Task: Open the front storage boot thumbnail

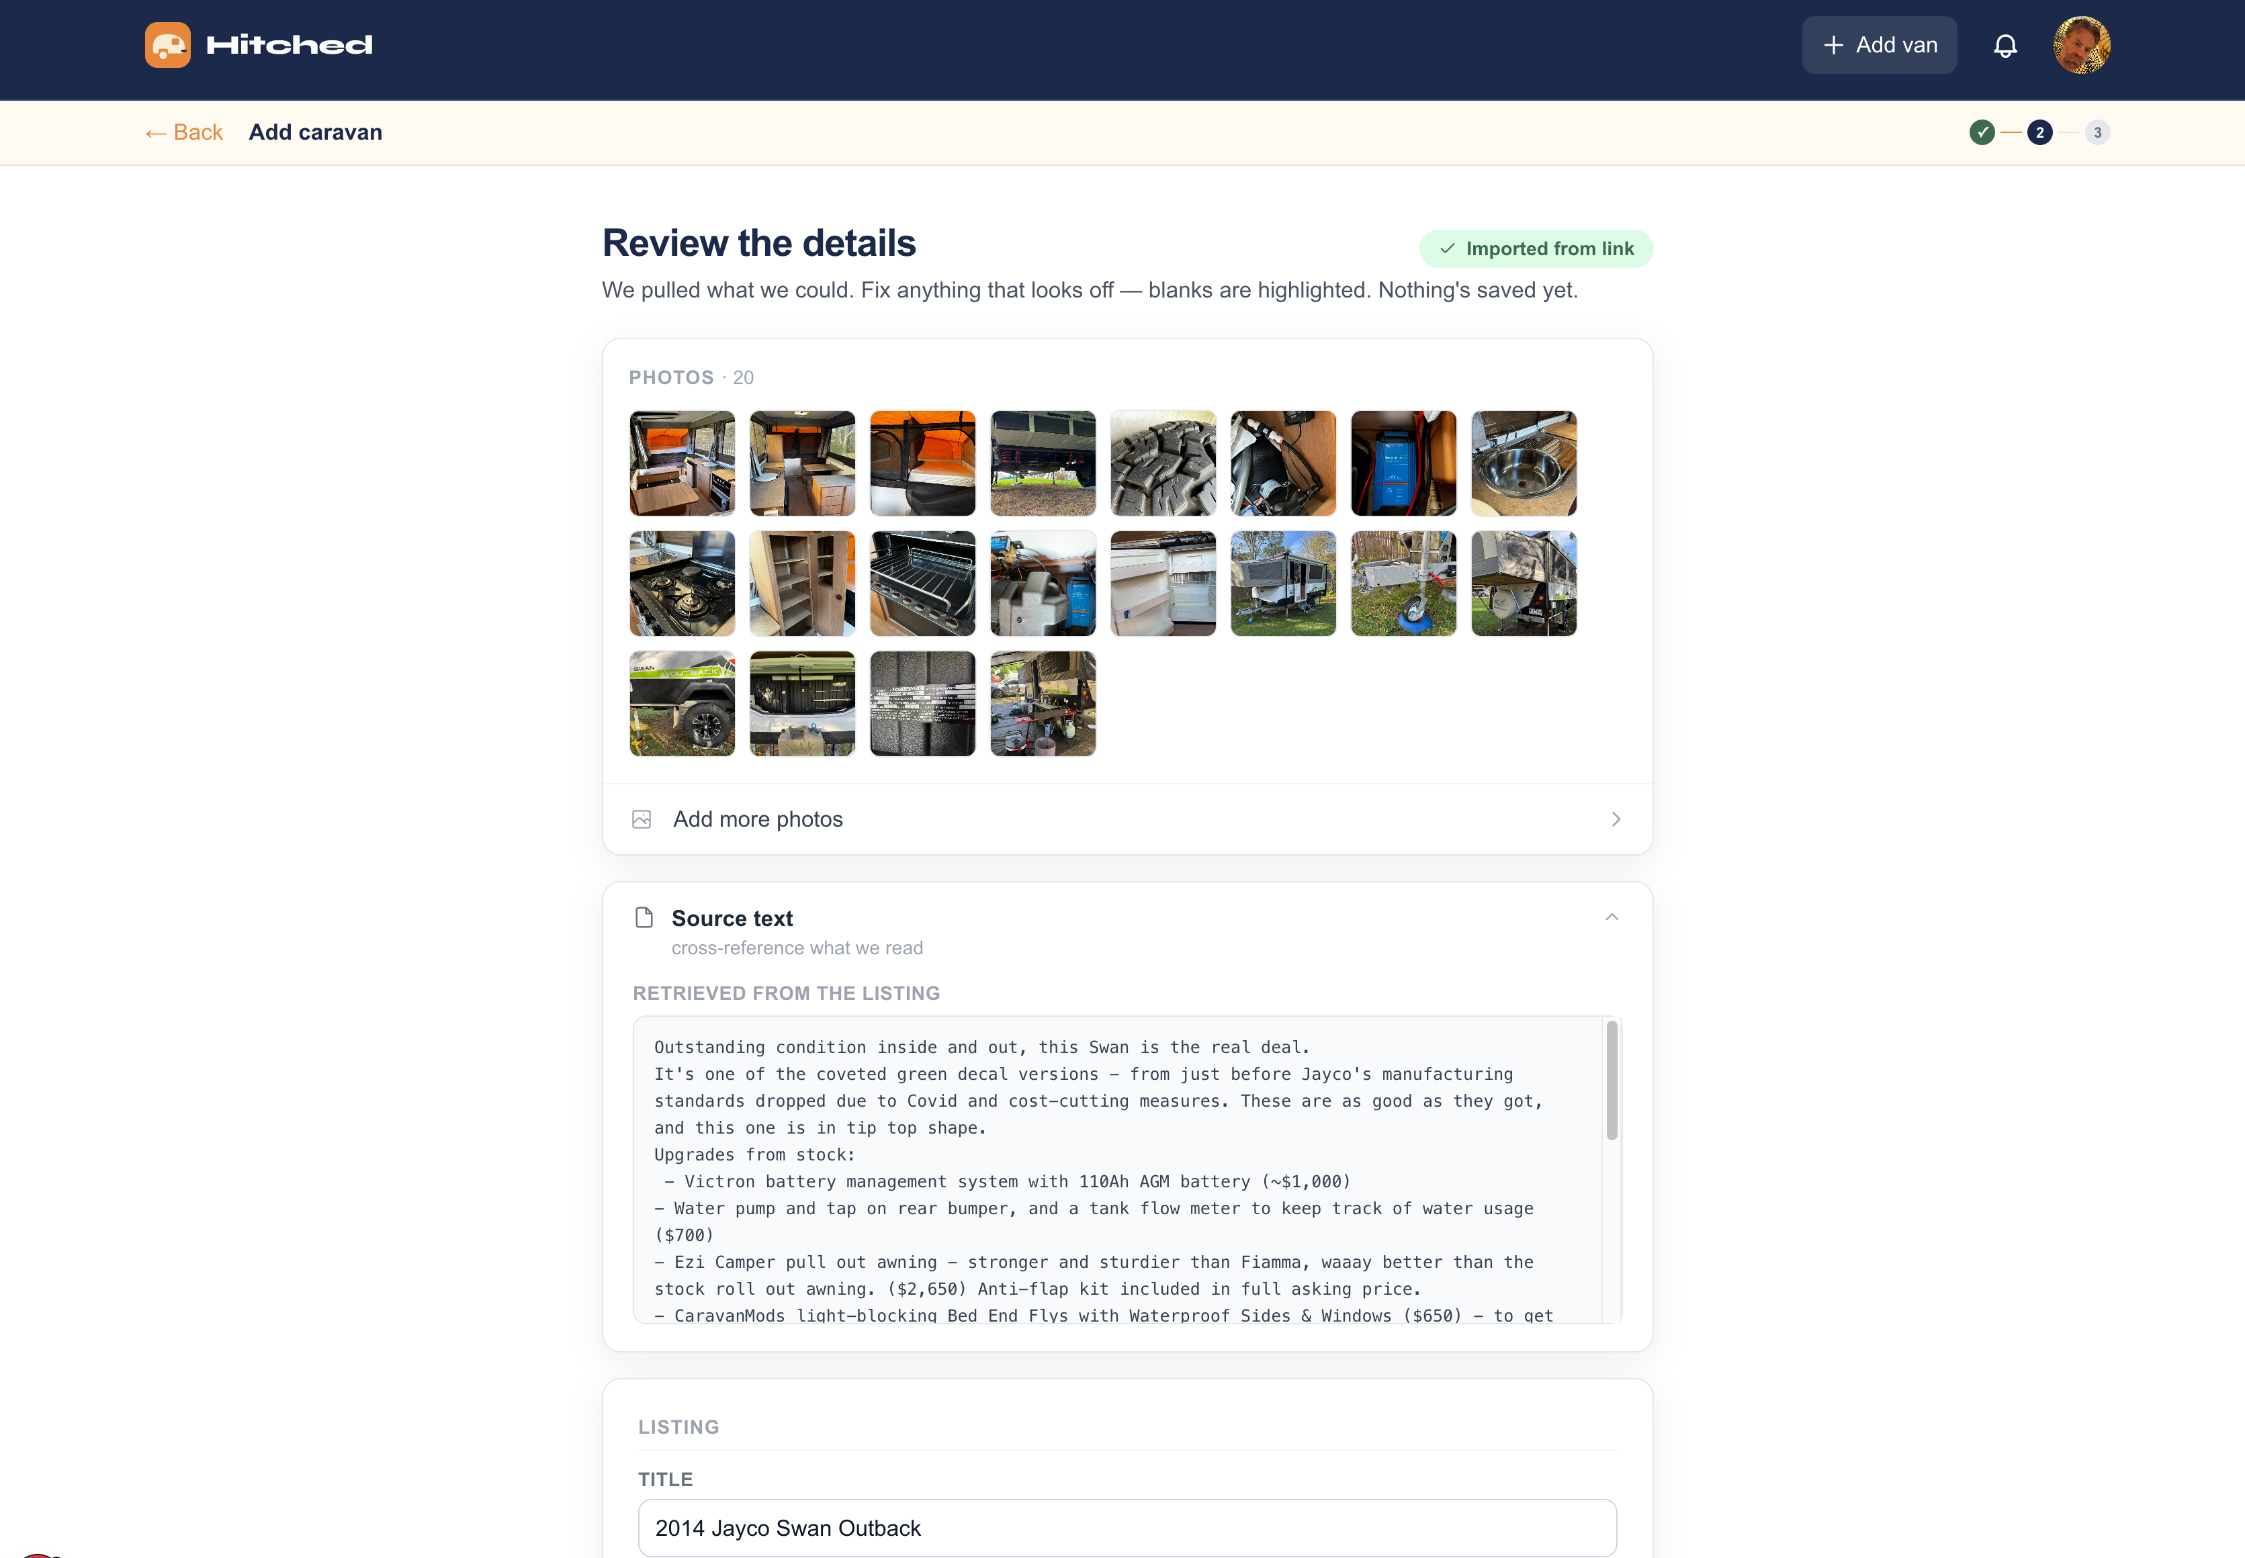Action: click(x=803, y=704)
